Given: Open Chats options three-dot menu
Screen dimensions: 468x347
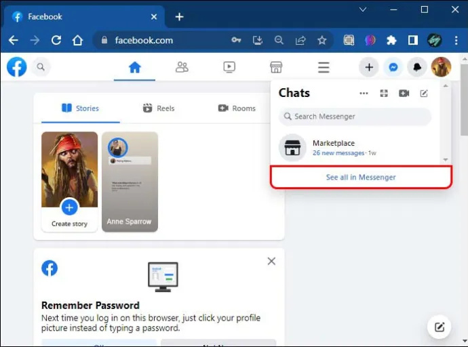Looking at the screenshot, I should tap(364, 94).
